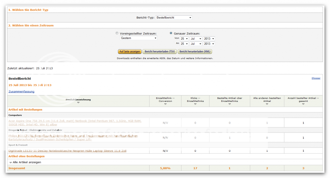Open the Bericht-Typ dropdown

[x=174, y=17]
